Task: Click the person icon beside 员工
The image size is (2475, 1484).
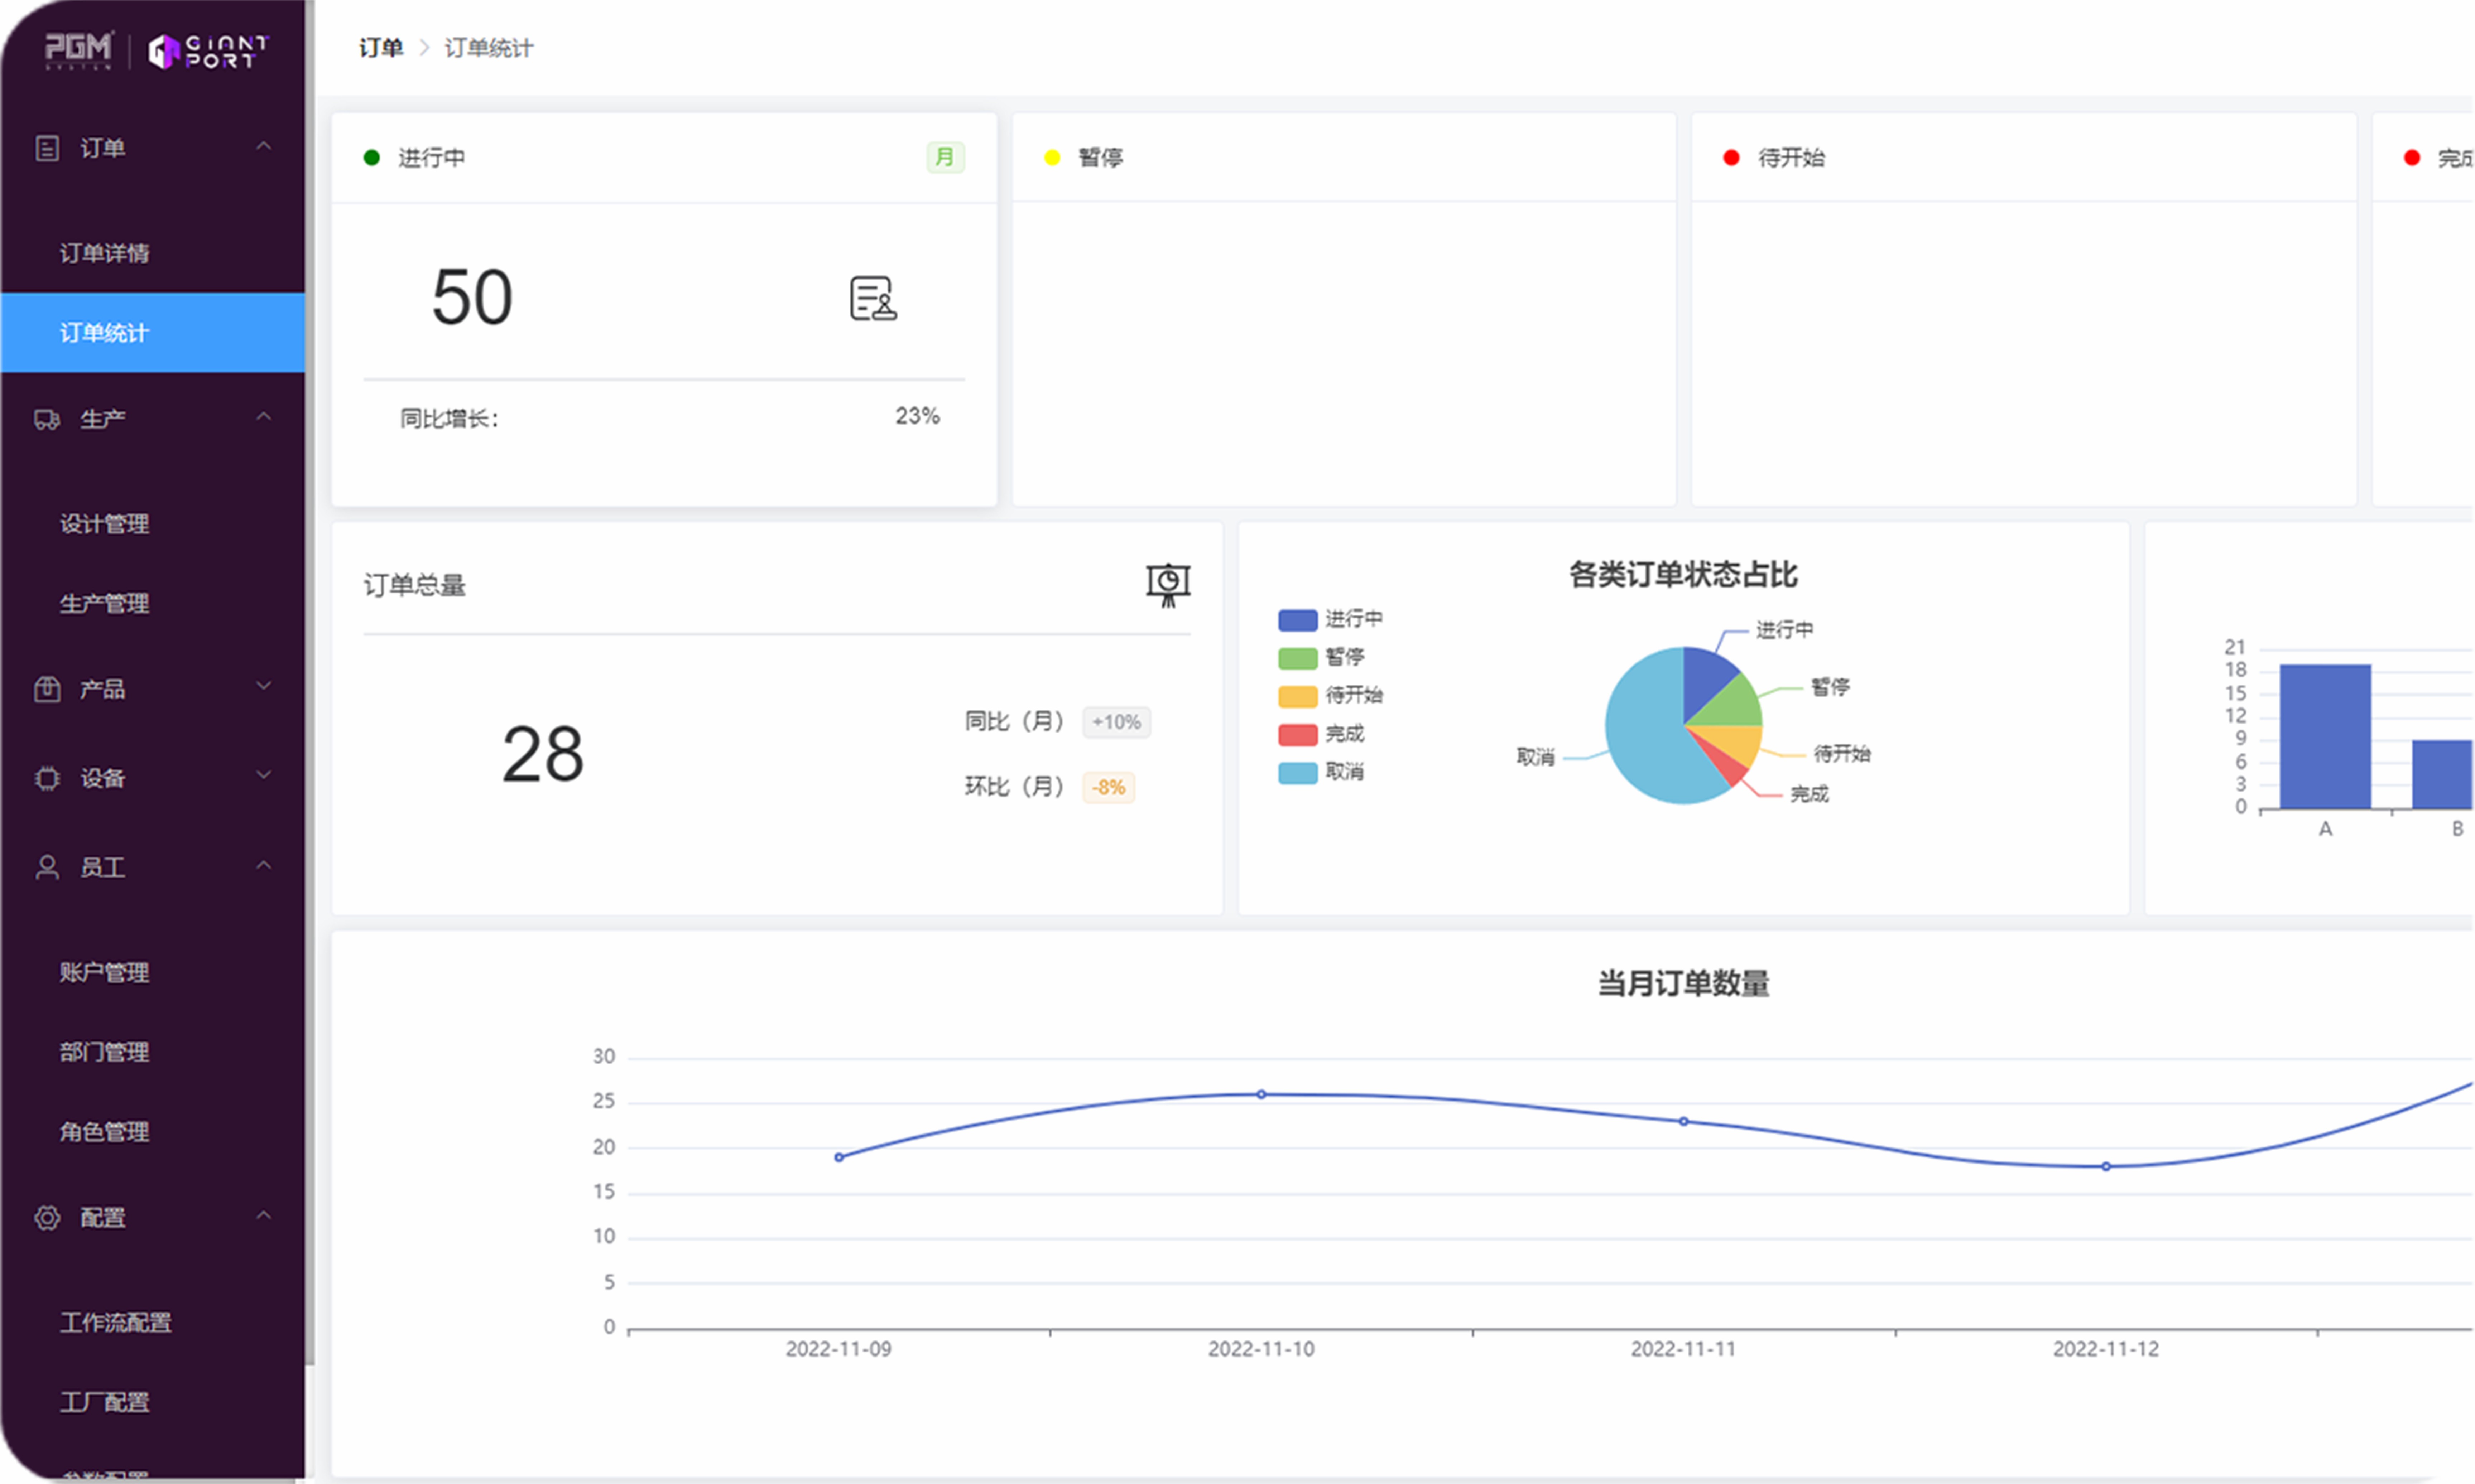Action: coord(47,867)
